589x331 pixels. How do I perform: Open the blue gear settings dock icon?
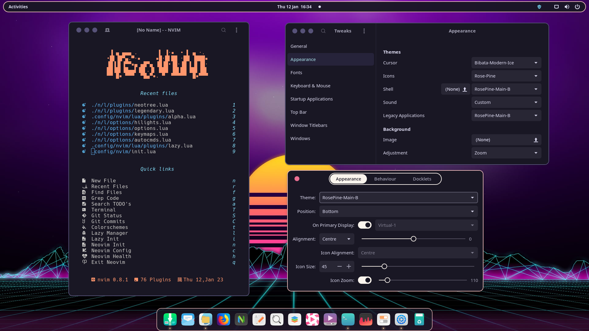pos(401,319)
